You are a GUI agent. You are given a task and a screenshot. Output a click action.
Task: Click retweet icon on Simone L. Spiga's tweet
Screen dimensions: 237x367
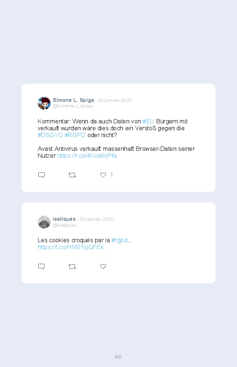pyautogui.click(x=72, y=175)
